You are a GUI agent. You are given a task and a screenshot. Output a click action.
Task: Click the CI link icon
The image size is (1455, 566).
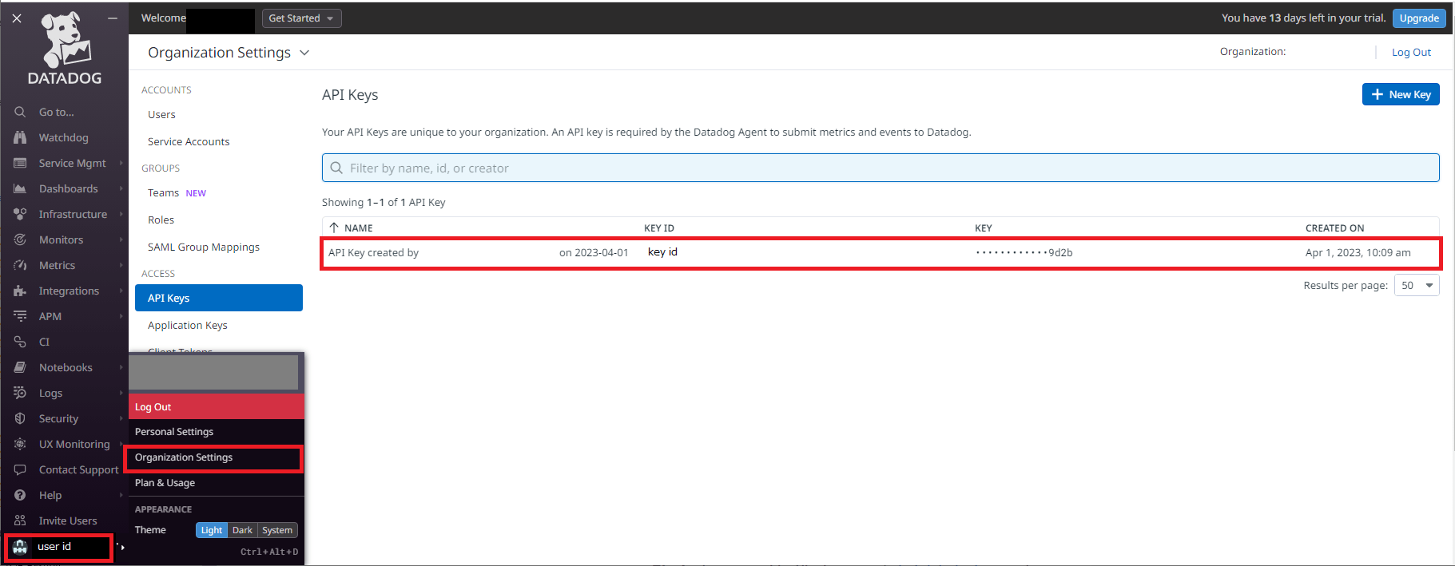tap(20, 342)
